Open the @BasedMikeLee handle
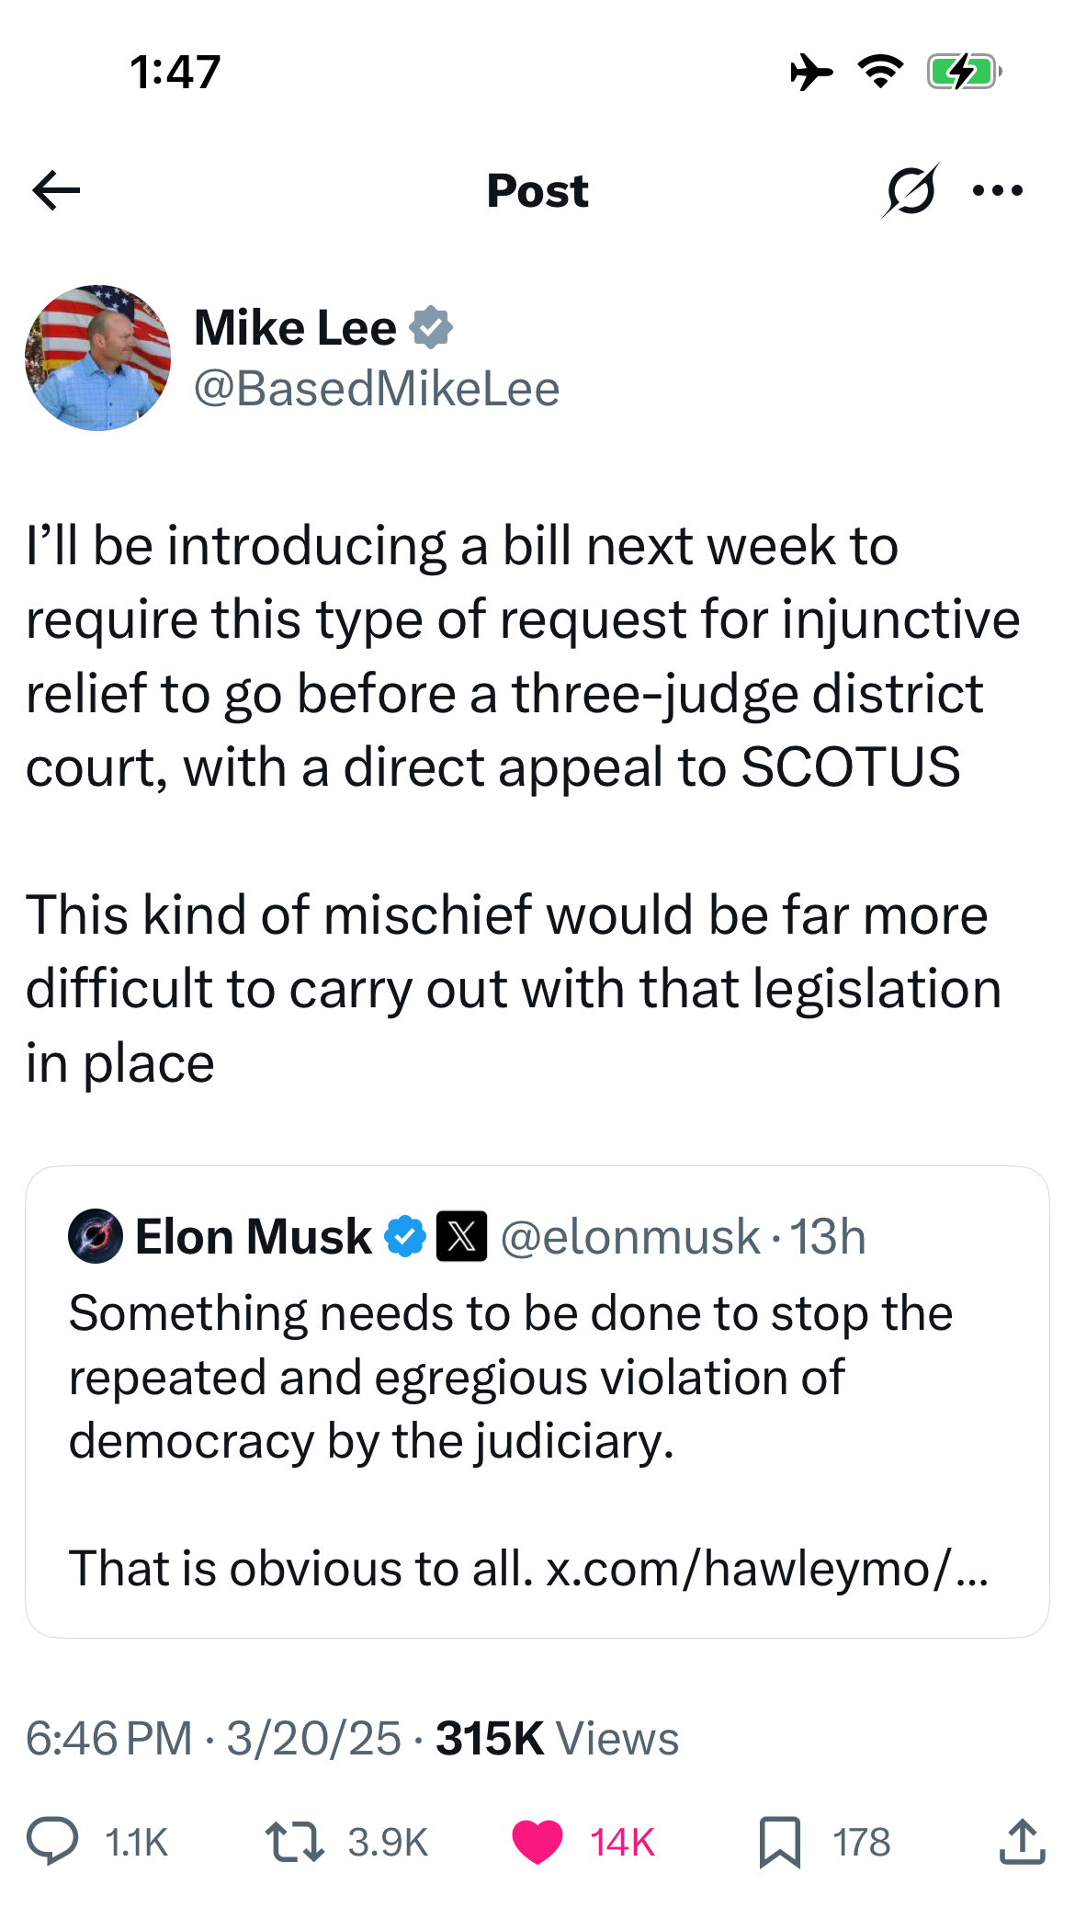 click(377, 388)
